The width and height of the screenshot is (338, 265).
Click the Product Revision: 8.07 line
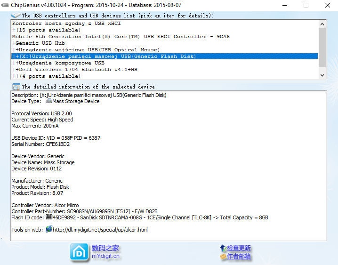coord(37,193)
